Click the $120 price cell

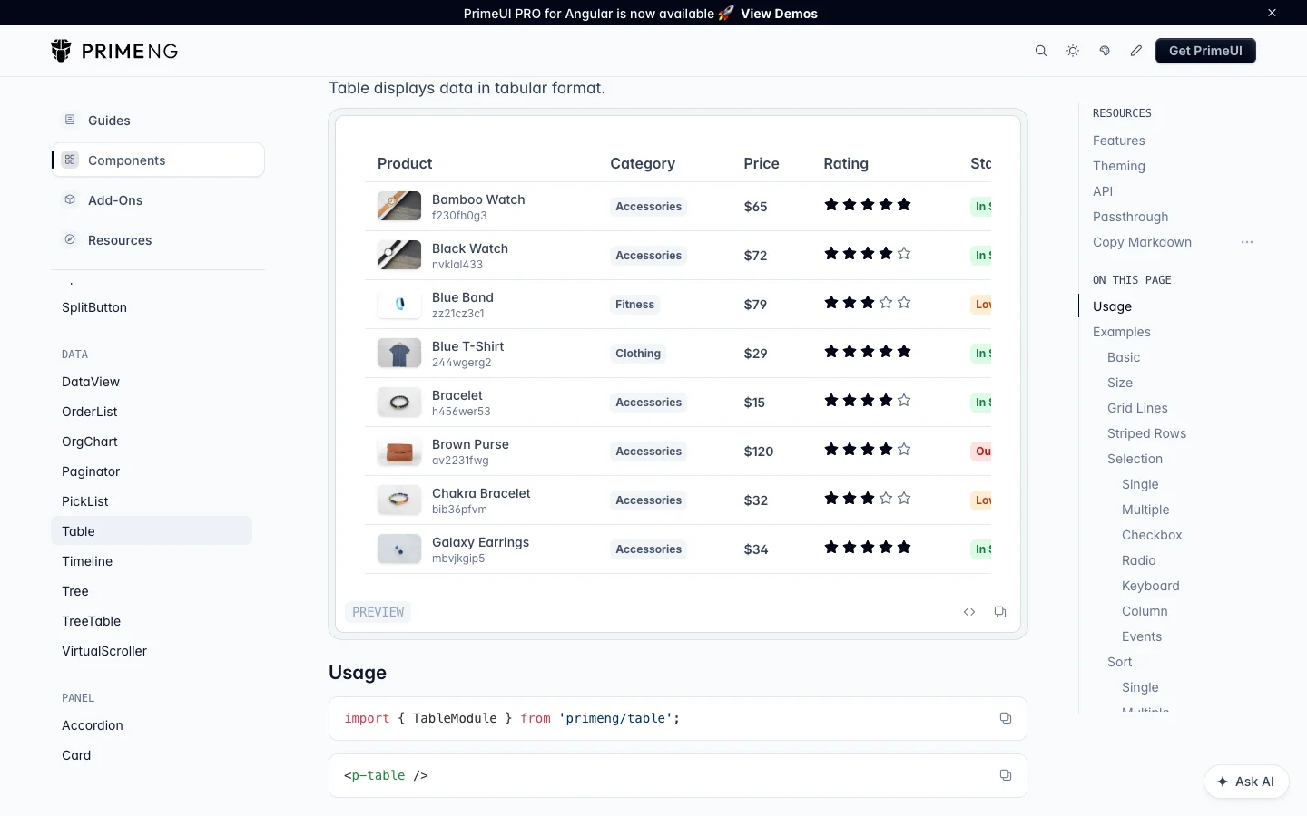[x=759, y=452]
